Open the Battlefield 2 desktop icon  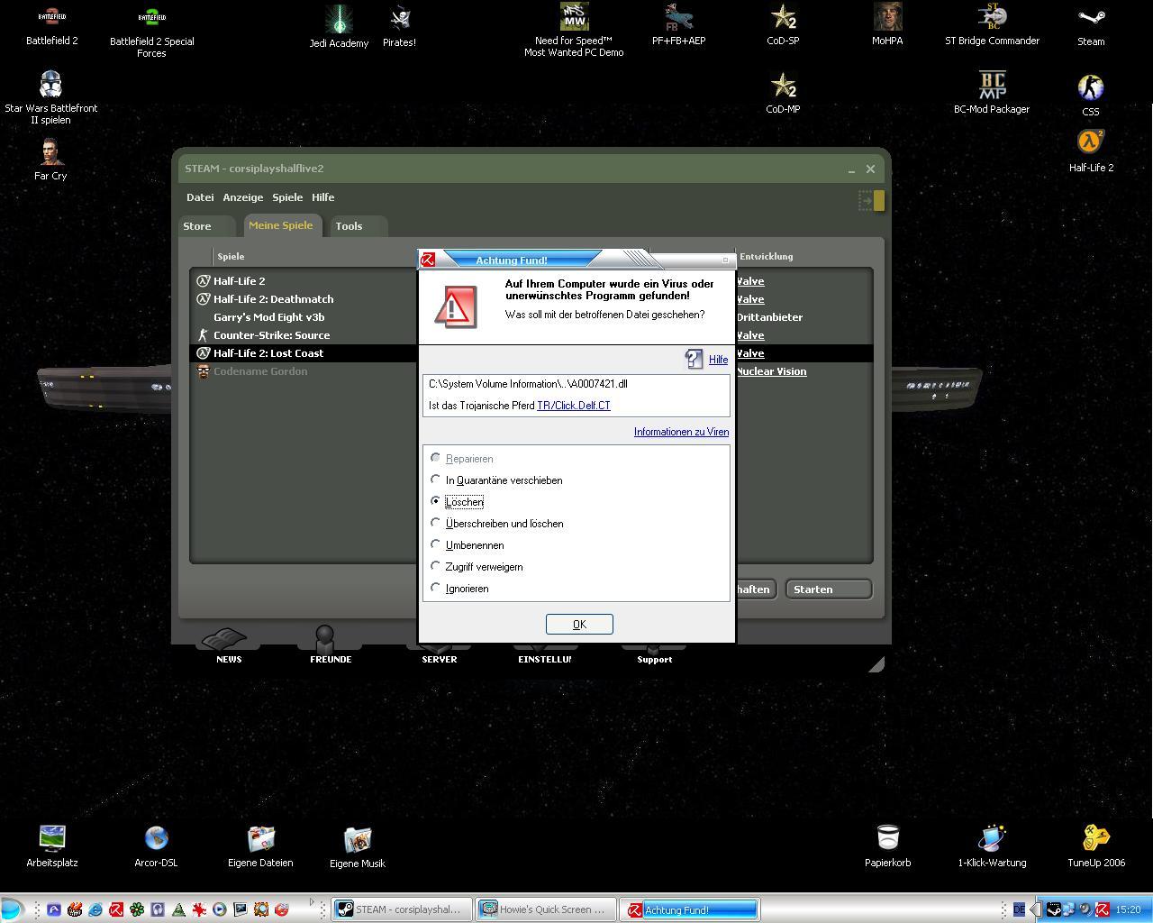51,19
